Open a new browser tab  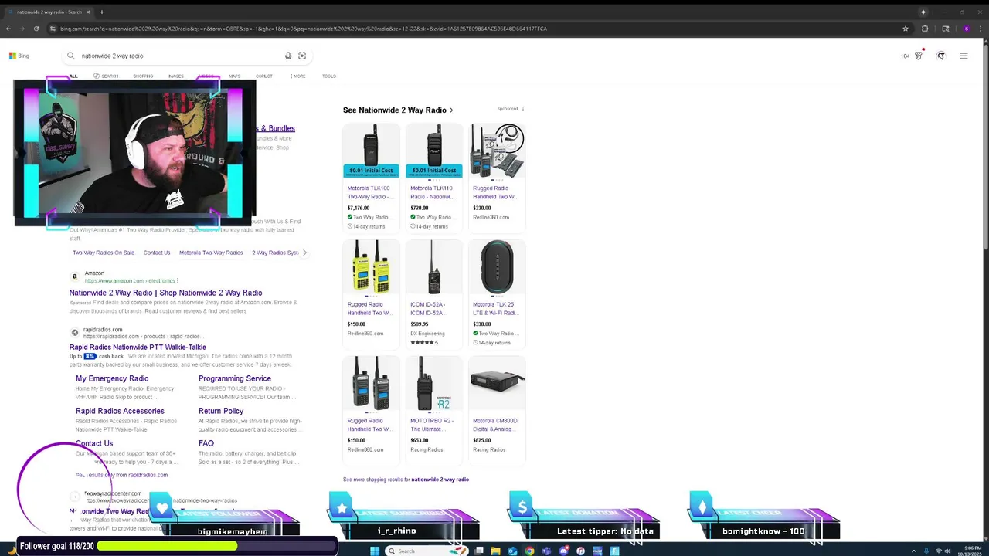tap(101, 12)
